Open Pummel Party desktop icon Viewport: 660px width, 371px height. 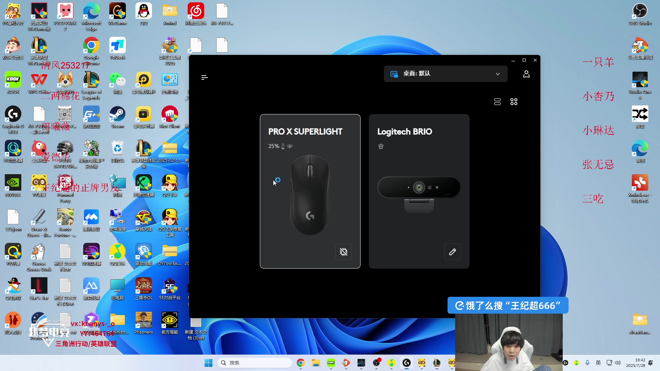65,189
